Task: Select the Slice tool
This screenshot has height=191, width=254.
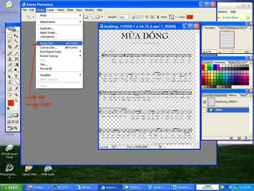Action: (x=16, y=47)
